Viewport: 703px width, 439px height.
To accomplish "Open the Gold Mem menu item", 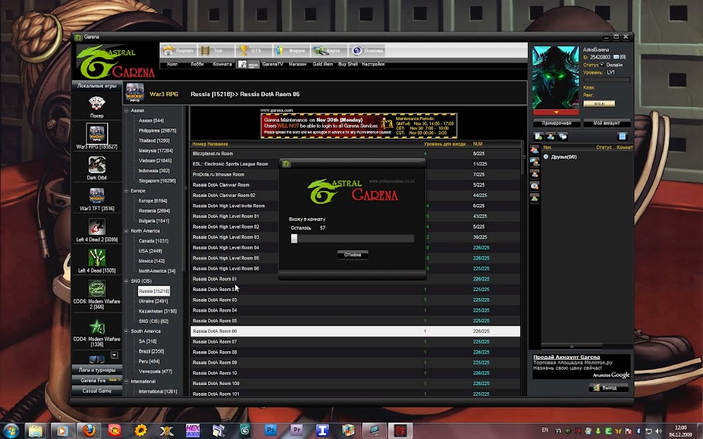I will coord(323,65).
